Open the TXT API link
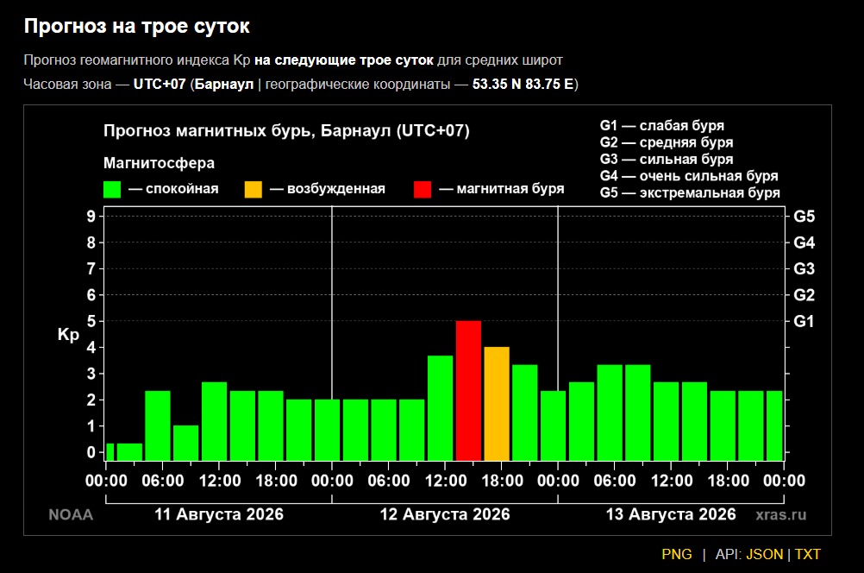The height and width of the screenshot is (573, 864). tap(807, 554)
